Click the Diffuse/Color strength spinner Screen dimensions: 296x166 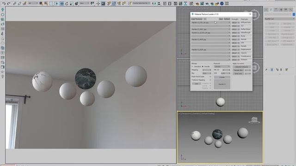click(235, 23)
